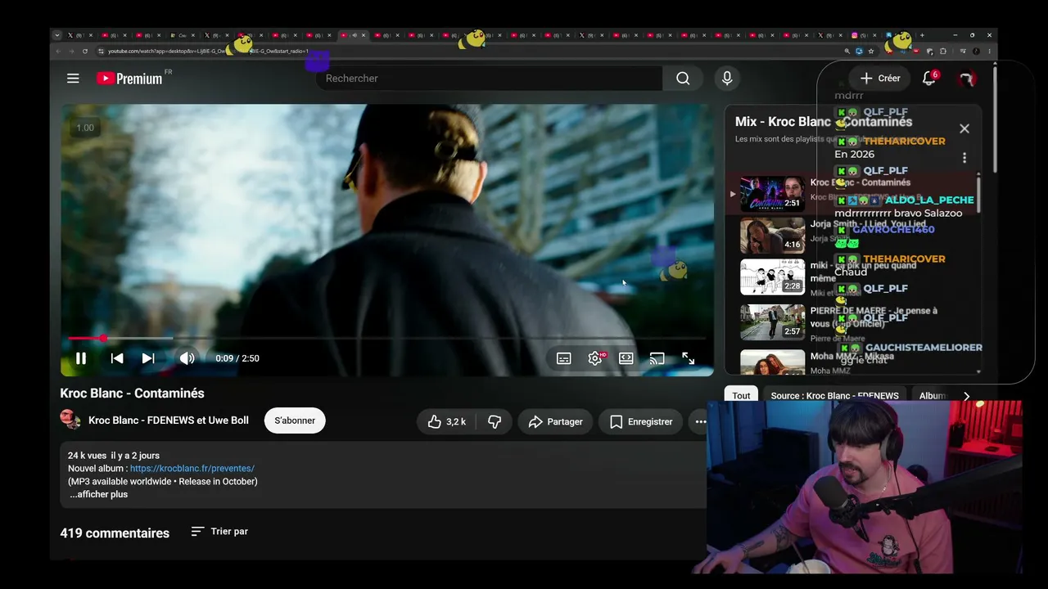Screen dimensions: 1048x589
Task: Play the miki video lasting 2:28
Action: pos(772,277)
